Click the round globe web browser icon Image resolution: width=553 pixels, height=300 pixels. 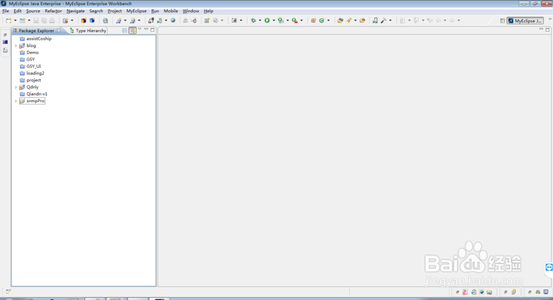pos(173,20)
